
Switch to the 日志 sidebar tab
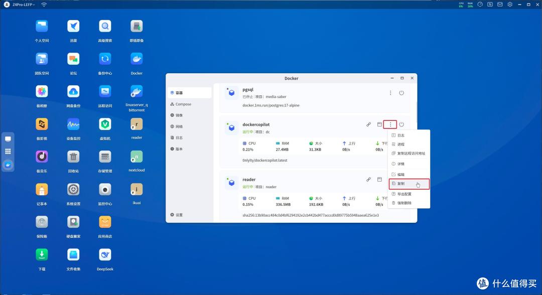coord(190,138)
